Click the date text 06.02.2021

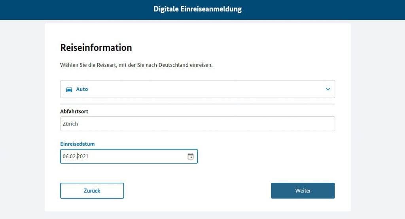76,156
